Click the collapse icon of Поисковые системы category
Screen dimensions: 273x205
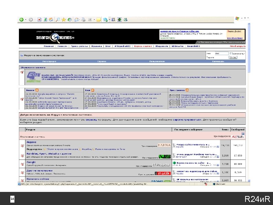coord(243,134)
